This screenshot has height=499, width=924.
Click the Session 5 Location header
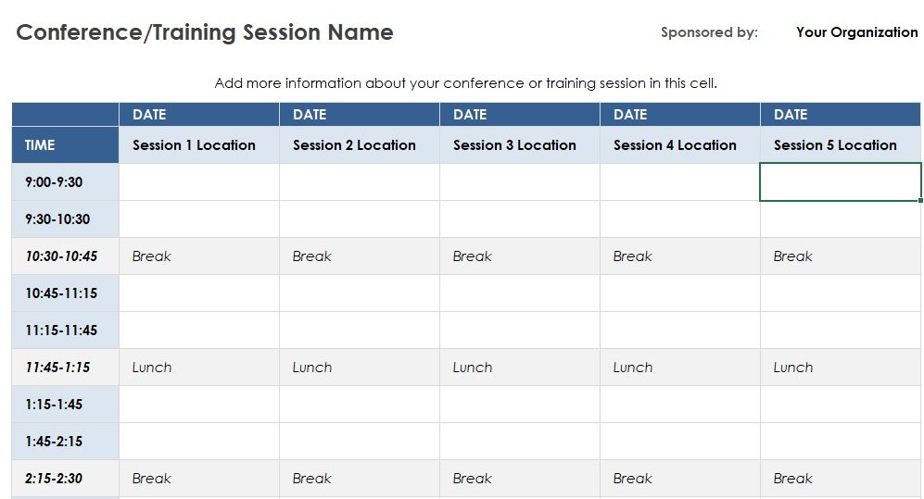[x=841, y=144]
